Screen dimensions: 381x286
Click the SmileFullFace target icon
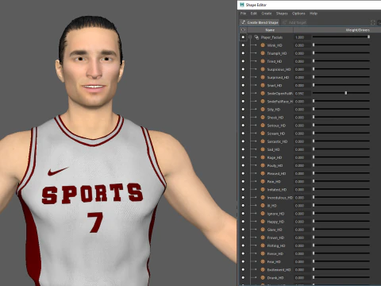pos(263,102)
